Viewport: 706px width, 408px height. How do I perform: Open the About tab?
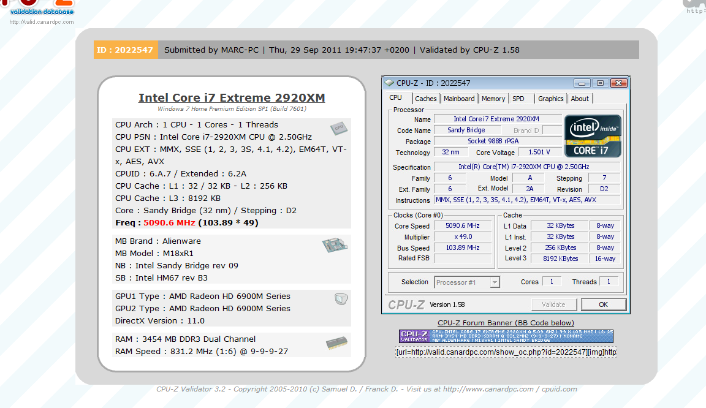tap(580, 99)
